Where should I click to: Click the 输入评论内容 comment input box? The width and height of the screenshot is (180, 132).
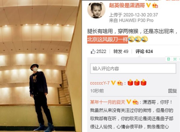(133, 69)
